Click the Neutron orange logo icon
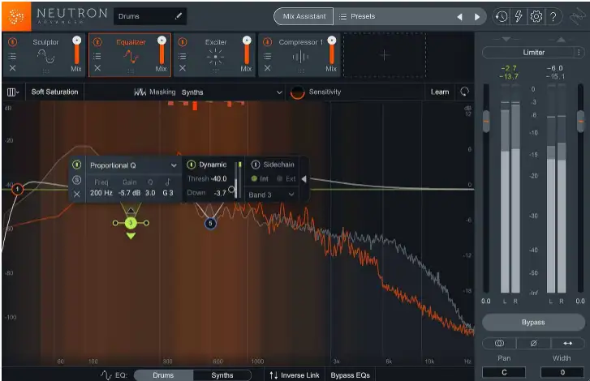The height and width of the screenshot is (381, 590). [16, 16]
